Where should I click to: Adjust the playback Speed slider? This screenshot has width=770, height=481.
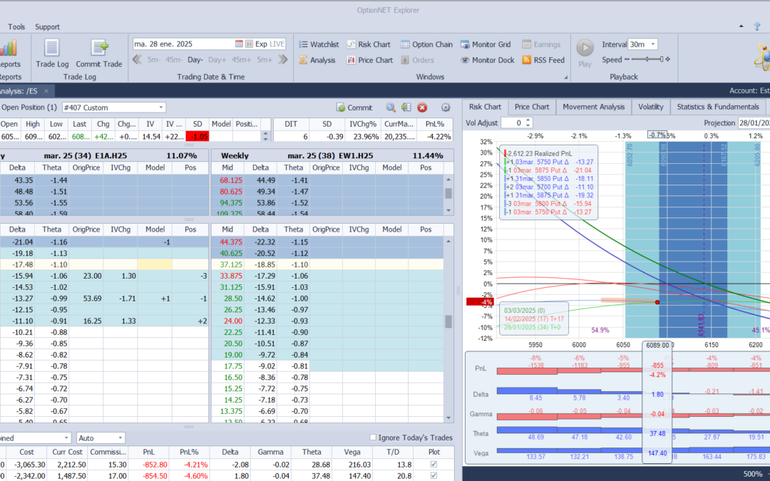647,59
